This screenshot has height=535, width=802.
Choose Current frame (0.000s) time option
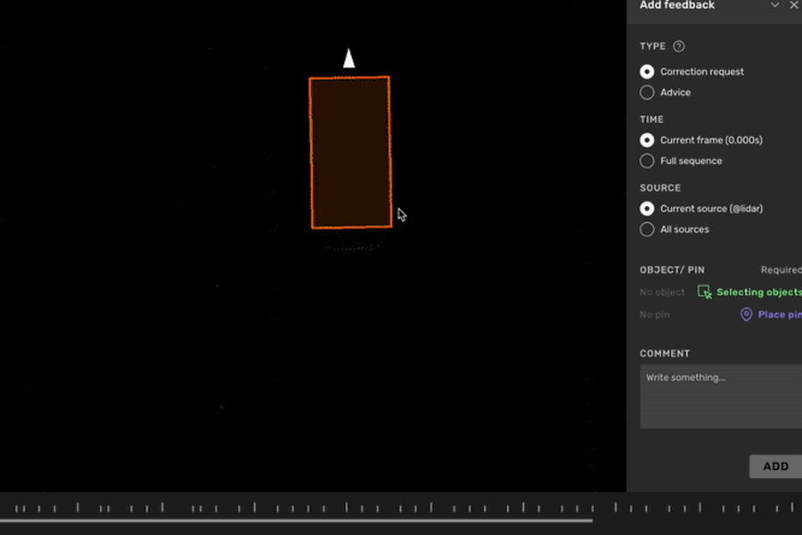click(647, 140)
